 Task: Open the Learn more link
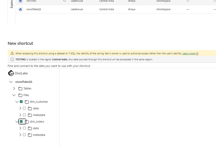189,53
